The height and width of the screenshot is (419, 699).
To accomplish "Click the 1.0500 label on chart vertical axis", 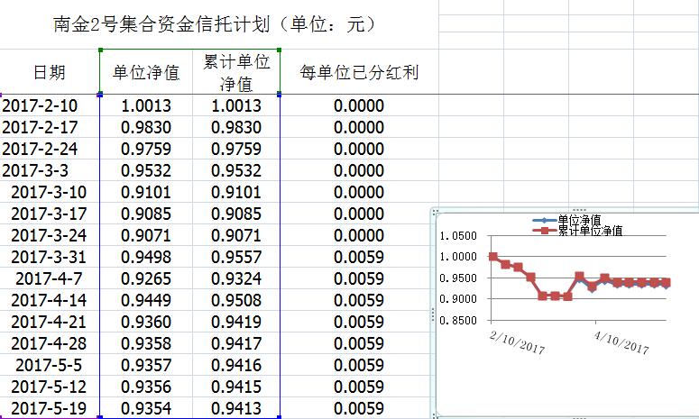I will coord(457,236).
